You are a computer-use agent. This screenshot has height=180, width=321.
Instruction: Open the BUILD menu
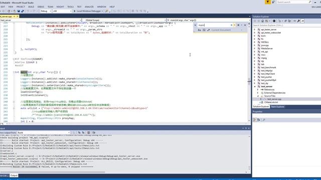point(31,6)
